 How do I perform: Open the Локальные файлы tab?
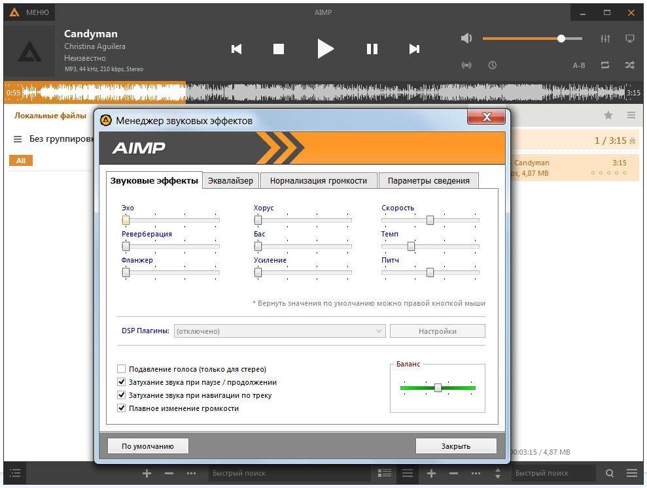coord(50,116)
